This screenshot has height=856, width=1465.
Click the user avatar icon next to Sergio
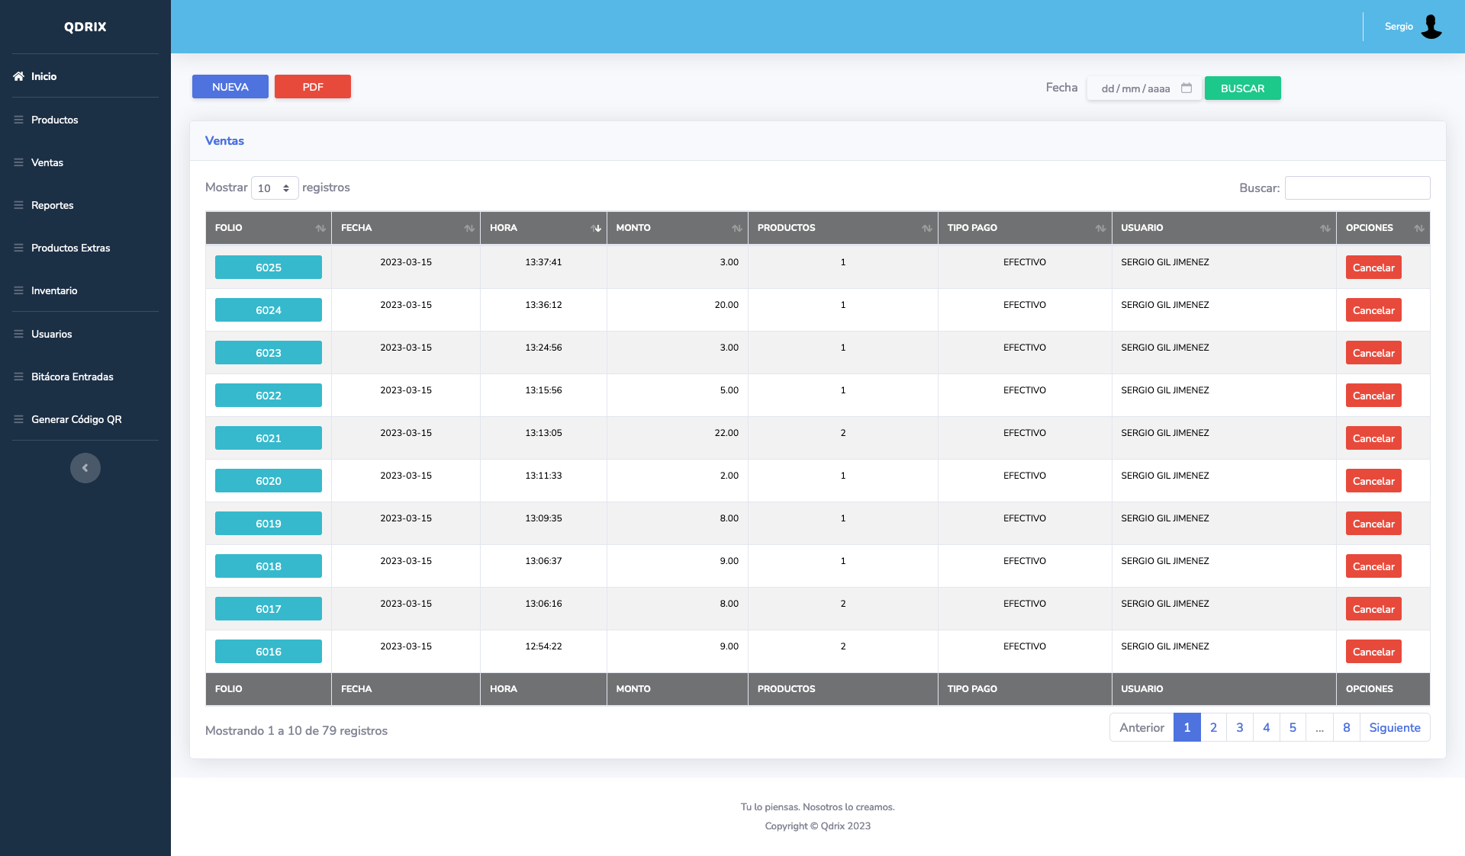pos(1431,27)
